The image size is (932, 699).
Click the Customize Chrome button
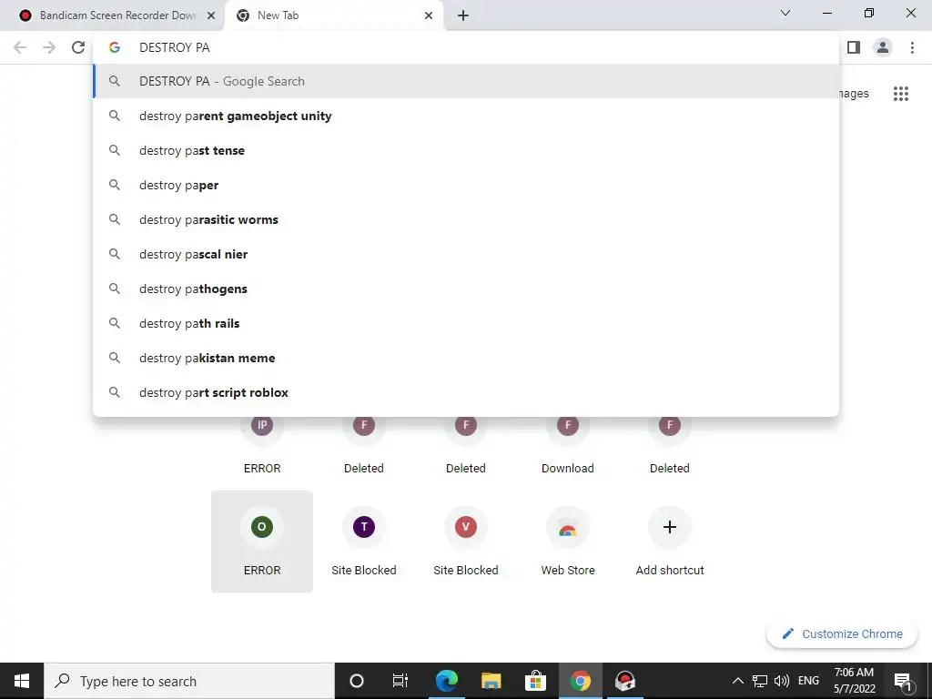coord(842,633)
